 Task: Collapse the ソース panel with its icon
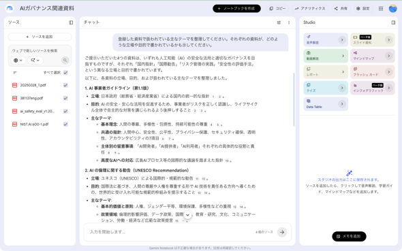pyautogui.click(x=71, y=22)
